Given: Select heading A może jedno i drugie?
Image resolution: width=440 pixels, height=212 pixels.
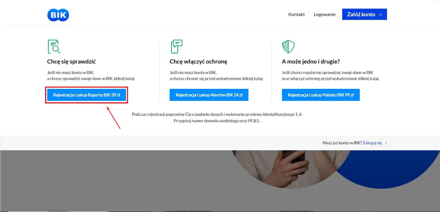Looking at the screenshot, I should 311,61.
